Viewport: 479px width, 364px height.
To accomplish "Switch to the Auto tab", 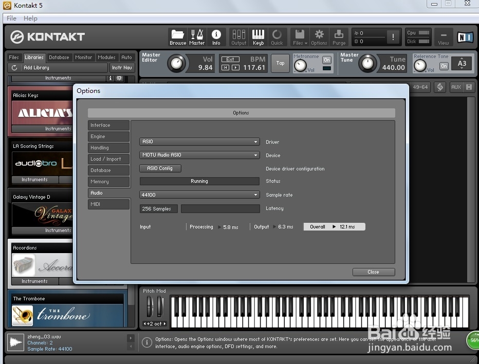I will pyautogui.click(x=126, y=58).
